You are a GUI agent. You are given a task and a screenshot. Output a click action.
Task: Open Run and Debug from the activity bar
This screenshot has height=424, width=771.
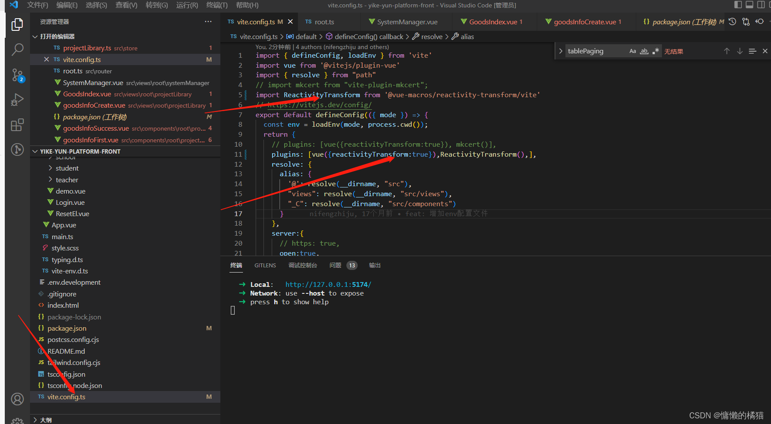click(17, 100)
